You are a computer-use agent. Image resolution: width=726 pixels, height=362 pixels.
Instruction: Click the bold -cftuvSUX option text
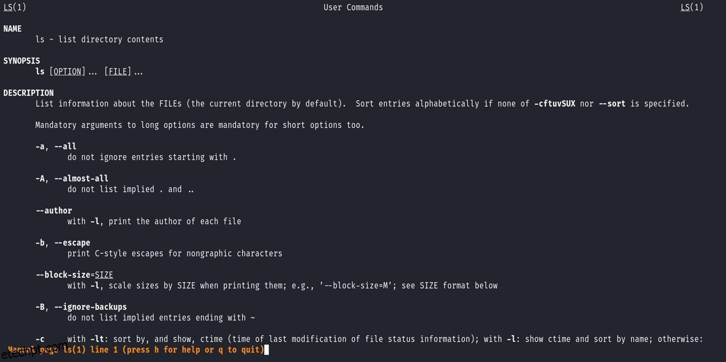coord(554,104)
